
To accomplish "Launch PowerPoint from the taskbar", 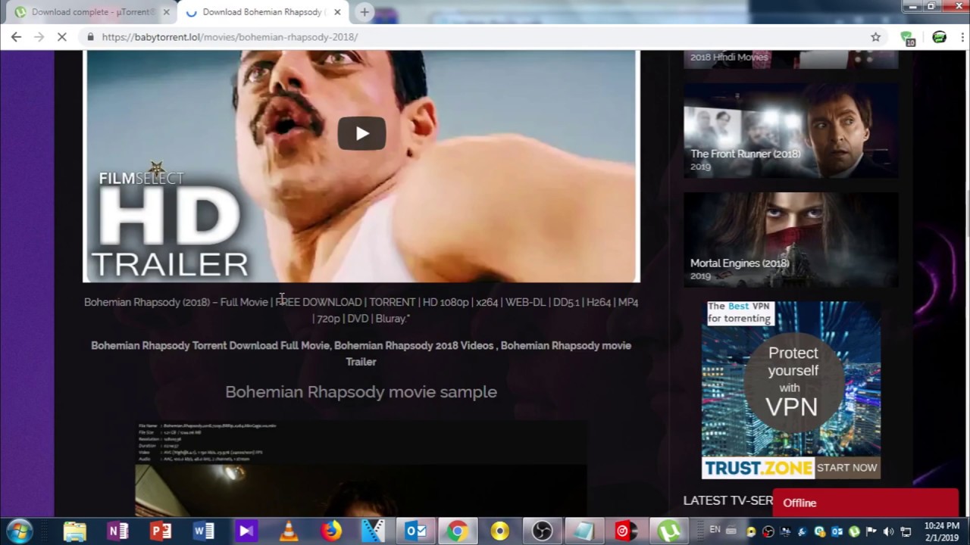I will [x=161, y=531].
